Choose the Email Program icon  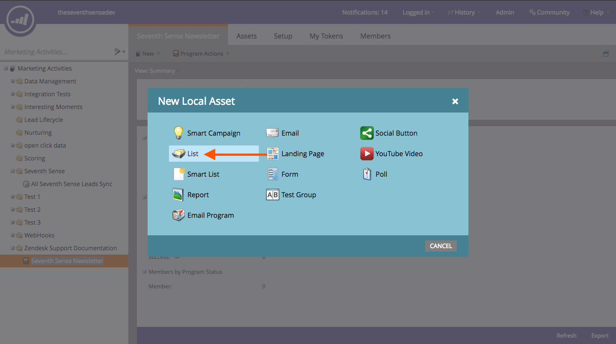click(x=178, y=215)
